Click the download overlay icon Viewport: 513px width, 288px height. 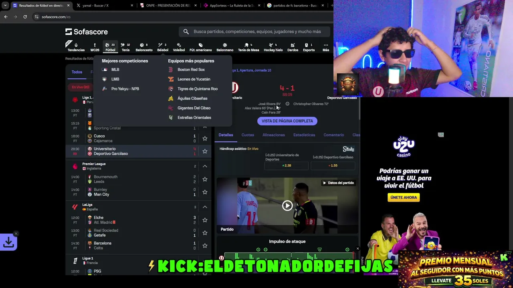tap(8, 242)
